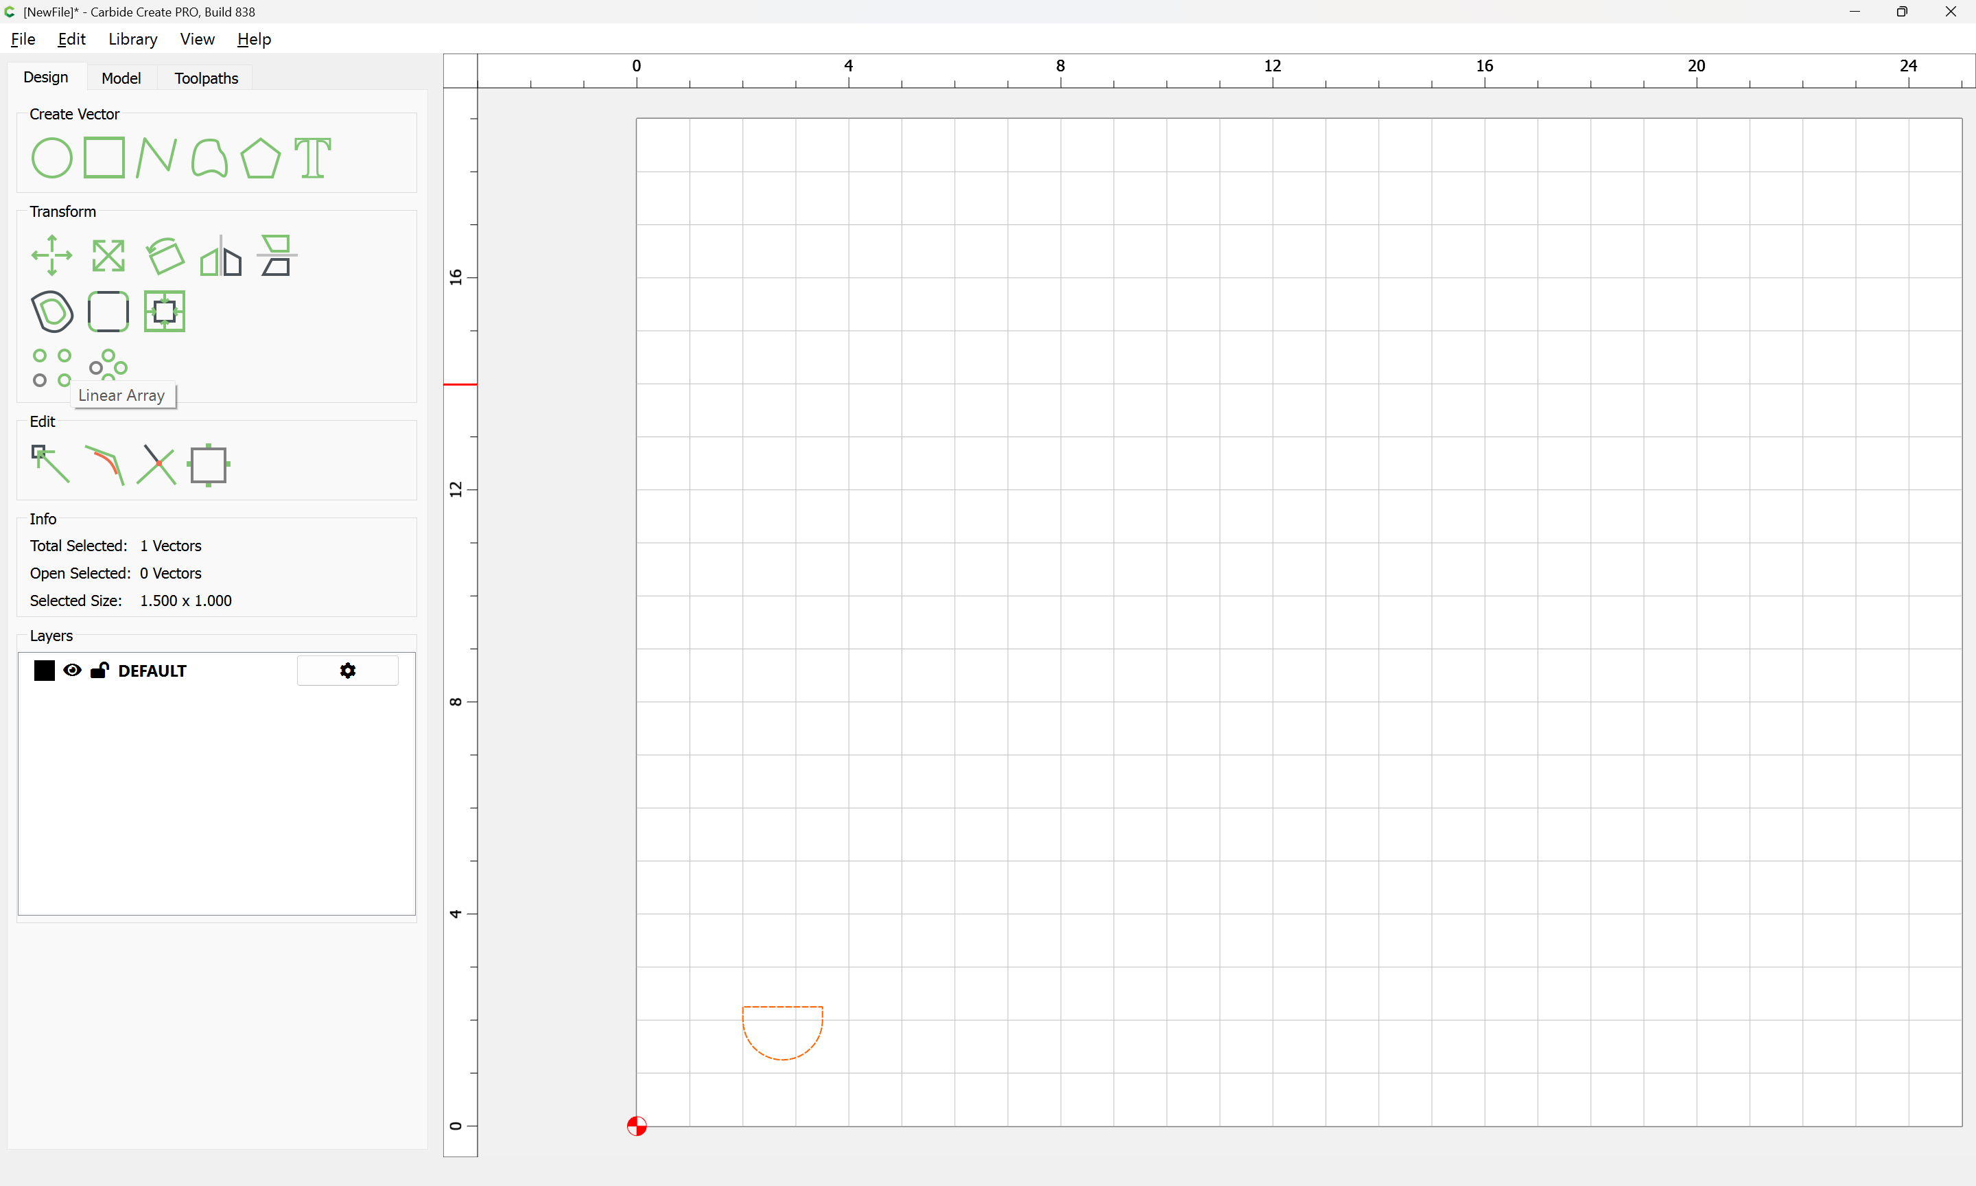Toggle the DEFAULT layer lock
The height and width of the screenshot is (1186, 1976).
click(99, 671)
